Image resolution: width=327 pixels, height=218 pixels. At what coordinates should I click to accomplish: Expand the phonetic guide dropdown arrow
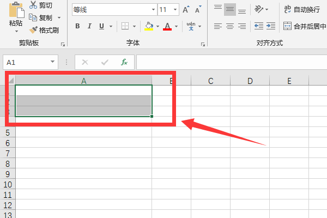[x=200, y=26]
